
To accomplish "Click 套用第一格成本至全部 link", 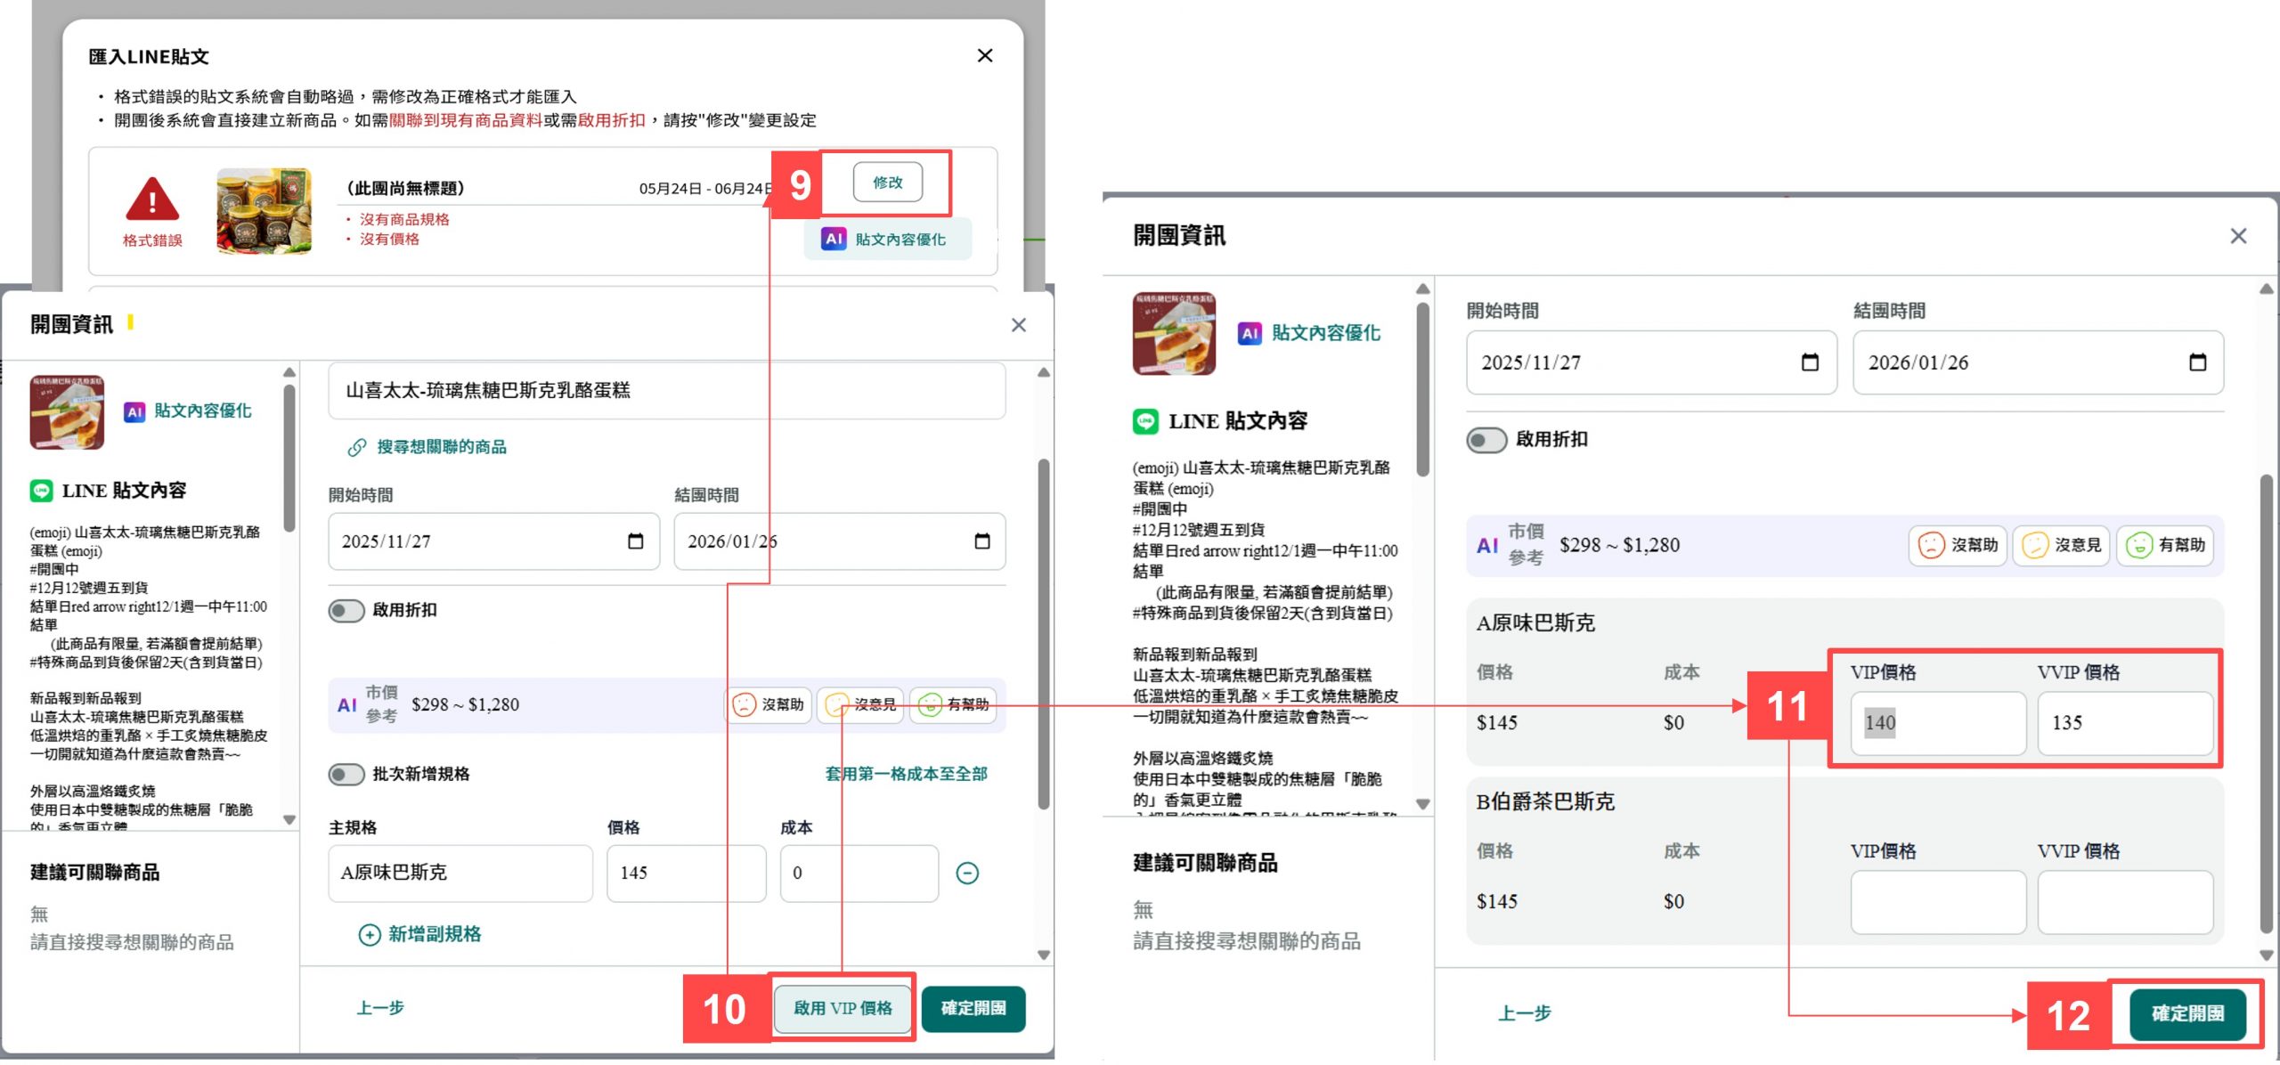I will pos(906,774).
